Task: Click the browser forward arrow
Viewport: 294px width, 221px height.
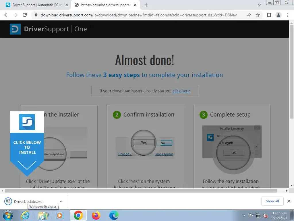Action: (16, 15)
